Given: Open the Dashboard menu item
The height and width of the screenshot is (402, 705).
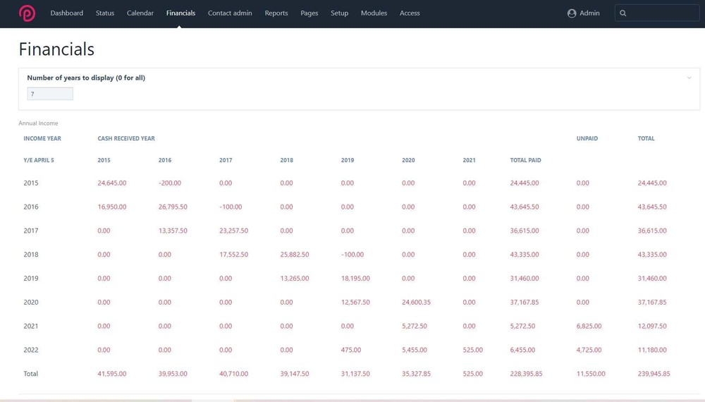Looking at the screenshot, I should tap(66, 13).
